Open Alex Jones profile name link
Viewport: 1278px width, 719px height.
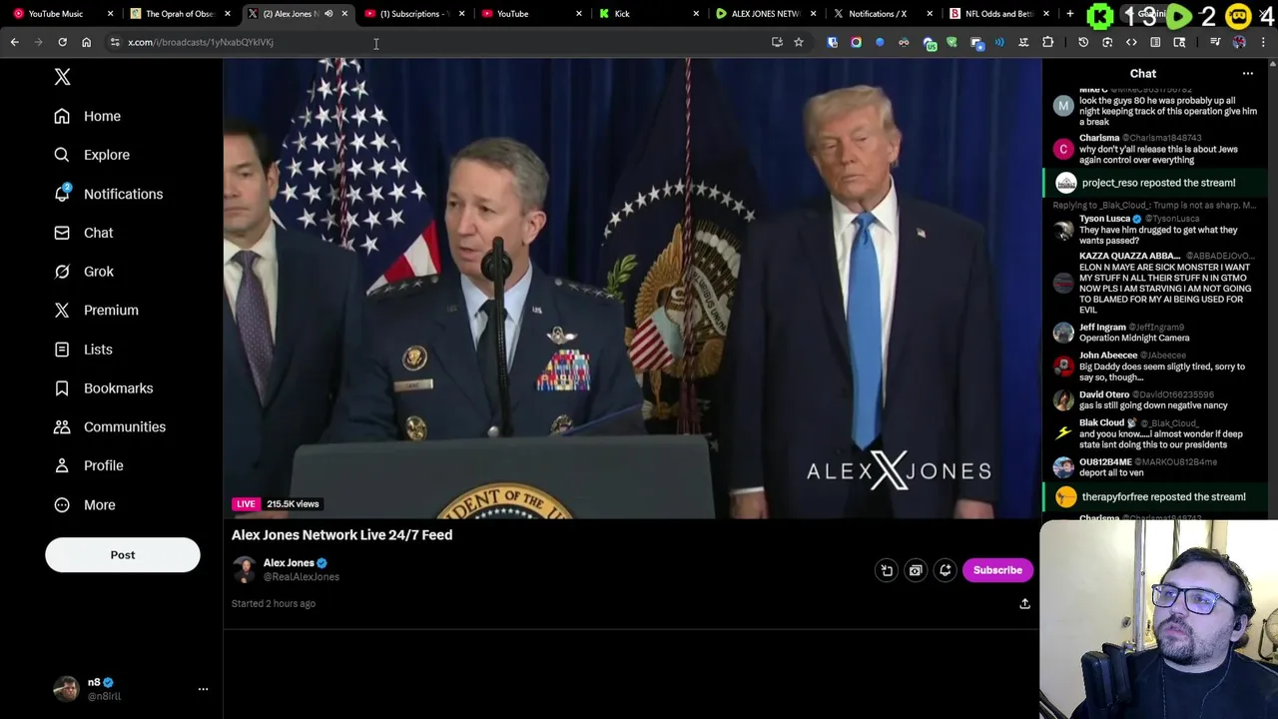pos(289,563)
